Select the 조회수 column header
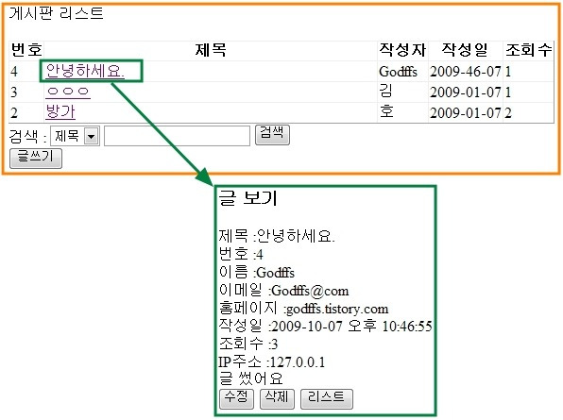The width and height of the screenshot is (563, 420). (528, 50)
